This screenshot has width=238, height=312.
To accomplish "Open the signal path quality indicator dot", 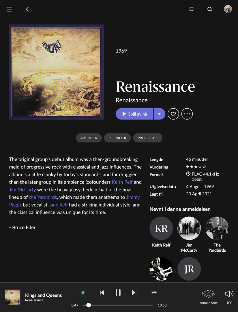I will pyautogui.click(x=83, y=292).
